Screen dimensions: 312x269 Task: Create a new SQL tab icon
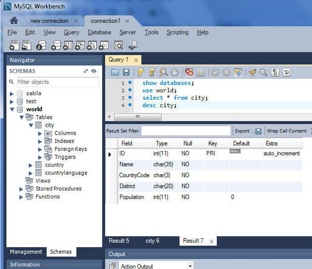point(14,45)
